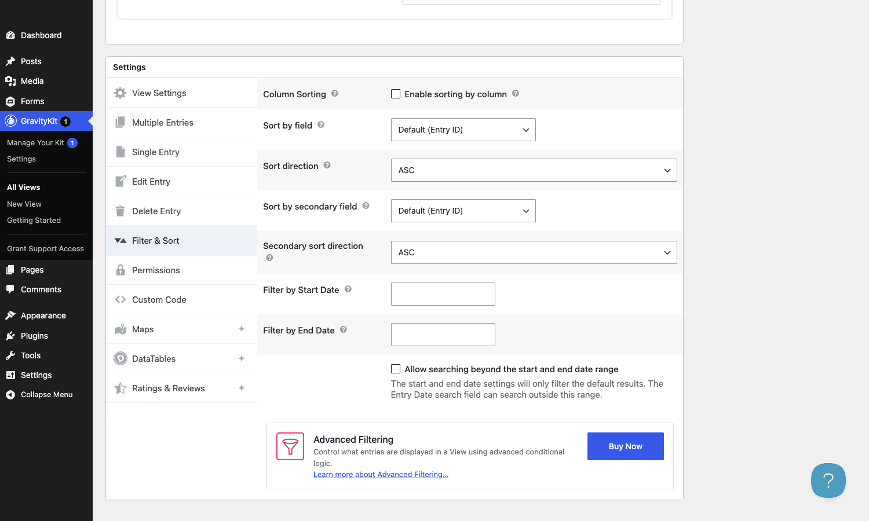This screenshot has height=521, width=869.
Task: Click the GravityKit logo icon
Action: click(x=10, y=121)
